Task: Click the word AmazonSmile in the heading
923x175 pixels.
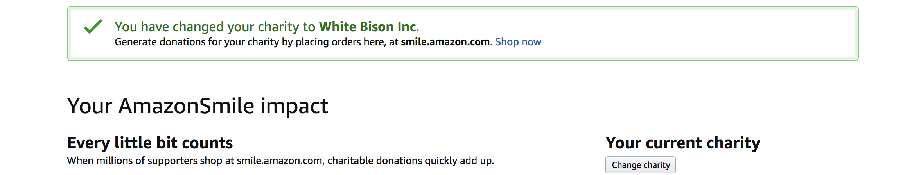Action: coord(187,106)
